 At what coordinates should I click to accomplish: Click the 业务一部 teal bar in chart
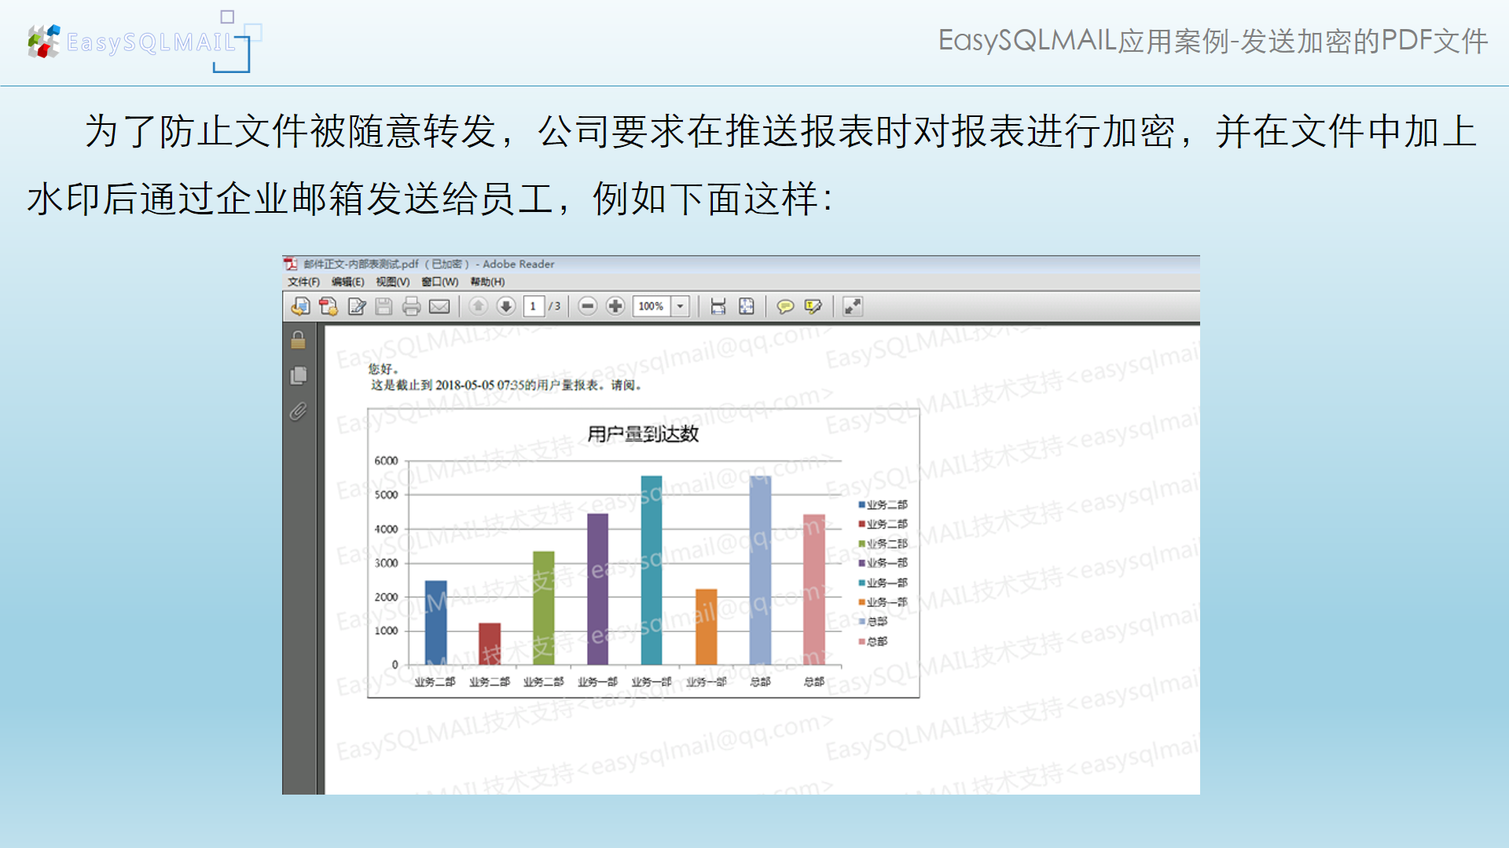coord(652,570)
